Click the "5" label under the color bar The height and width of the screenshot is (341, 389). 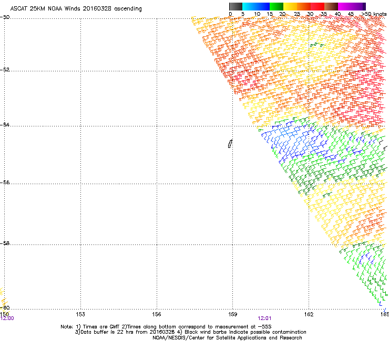tap(243, 14)
